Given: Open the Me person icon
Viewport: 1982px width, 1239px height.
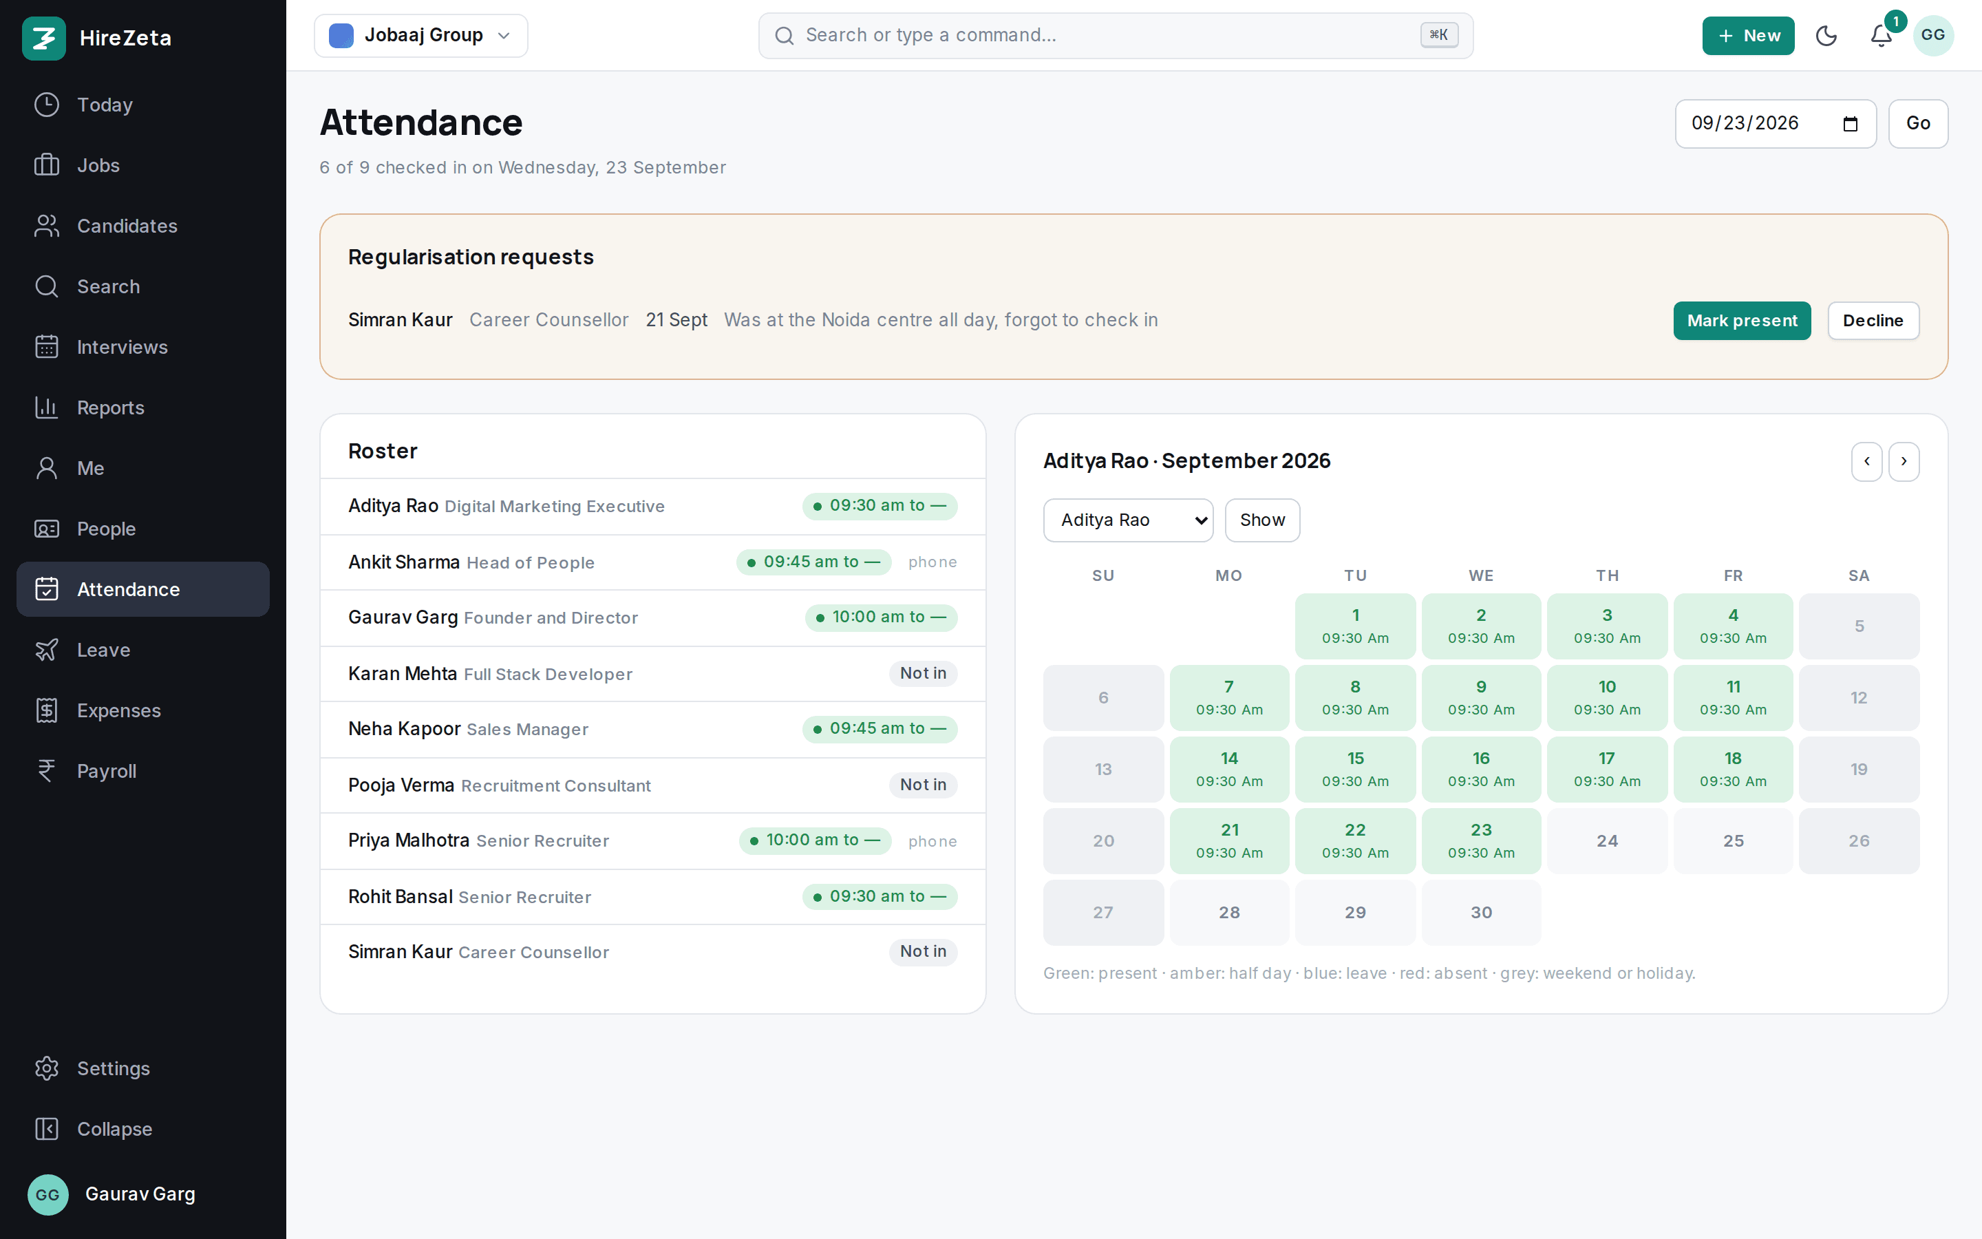Looking at the screenshot, I should click(x=47, y=469).
